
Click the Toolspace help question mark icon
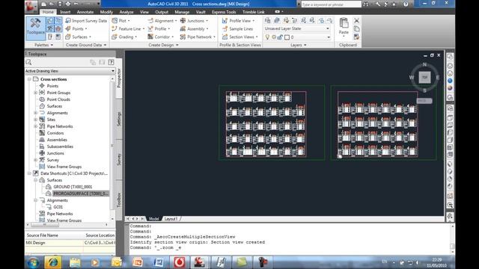[x=112, y=62]
